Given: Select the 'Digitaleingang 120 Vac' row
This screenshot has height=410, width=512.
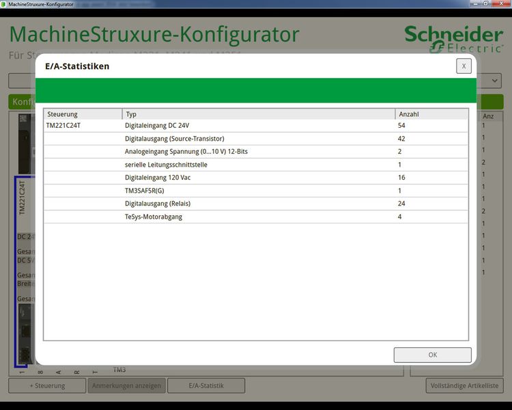Looking at the screenshot, I should (256, 178).
